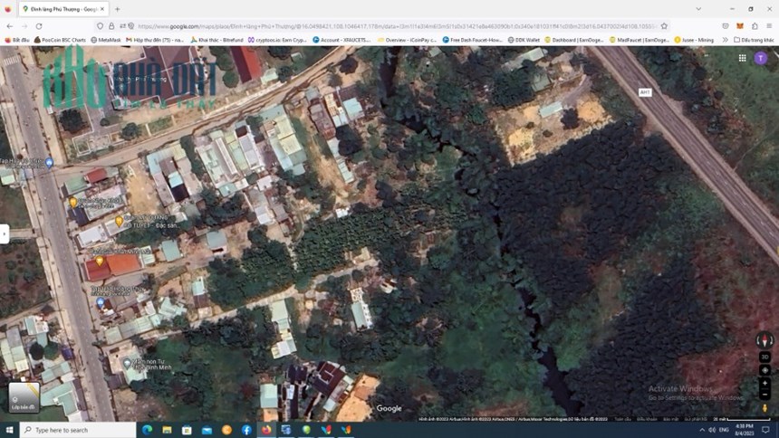
Task: Open Facebook from the Windows taskbar
Action: coord(246,430)
